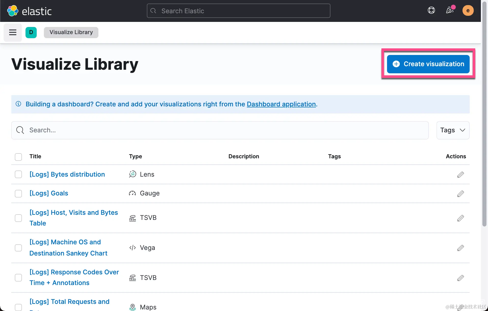The width and height of the screenshot is (488, 311).
Task: Select all rows with the header checkbox
Action: [x=18, y=157]
